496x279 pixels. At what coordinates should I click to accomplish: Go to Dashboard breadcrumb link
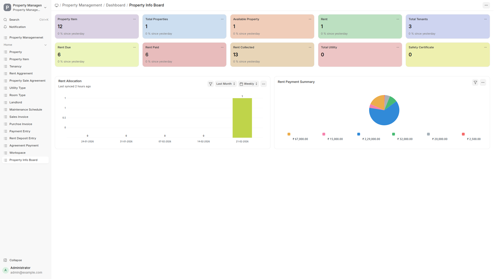115,5
